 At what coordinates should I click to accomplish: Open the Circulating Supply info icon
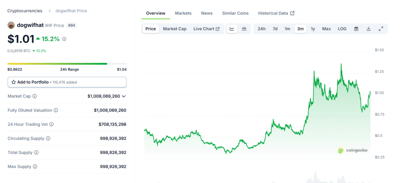point(48,139)
